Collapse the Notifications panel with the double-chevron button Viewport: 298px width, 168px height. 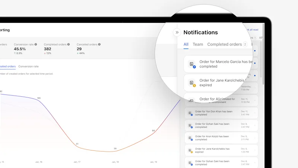[177, 32]
